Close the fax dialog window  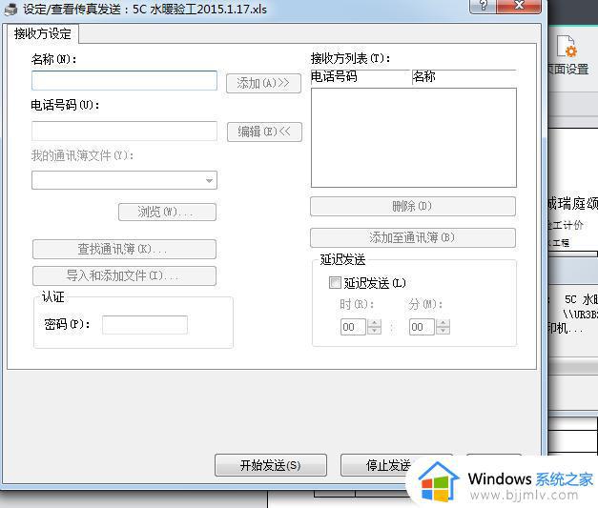(x=519, y=6)
